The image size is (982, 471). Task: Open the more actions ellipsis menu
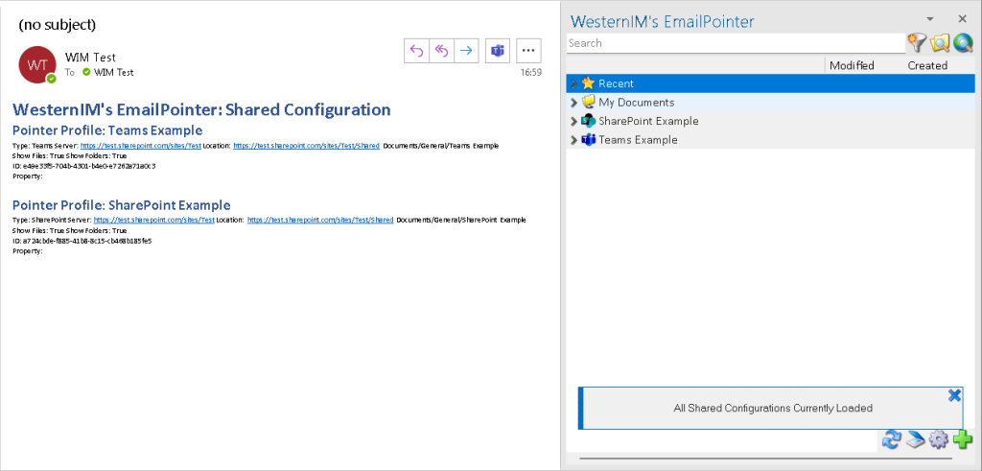(x=528, y=51)
